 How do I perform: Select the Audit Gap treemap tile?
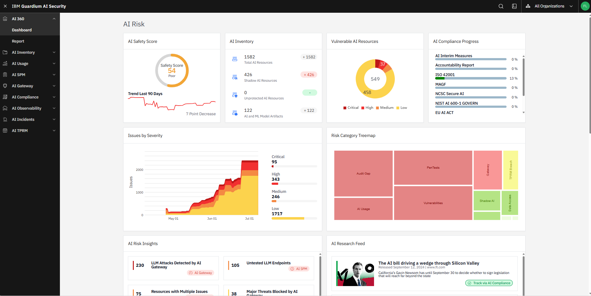click(x=363, y=174)
